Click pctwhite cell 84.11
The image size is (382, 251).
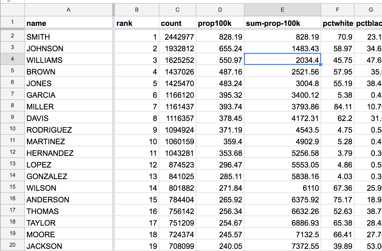338,106
